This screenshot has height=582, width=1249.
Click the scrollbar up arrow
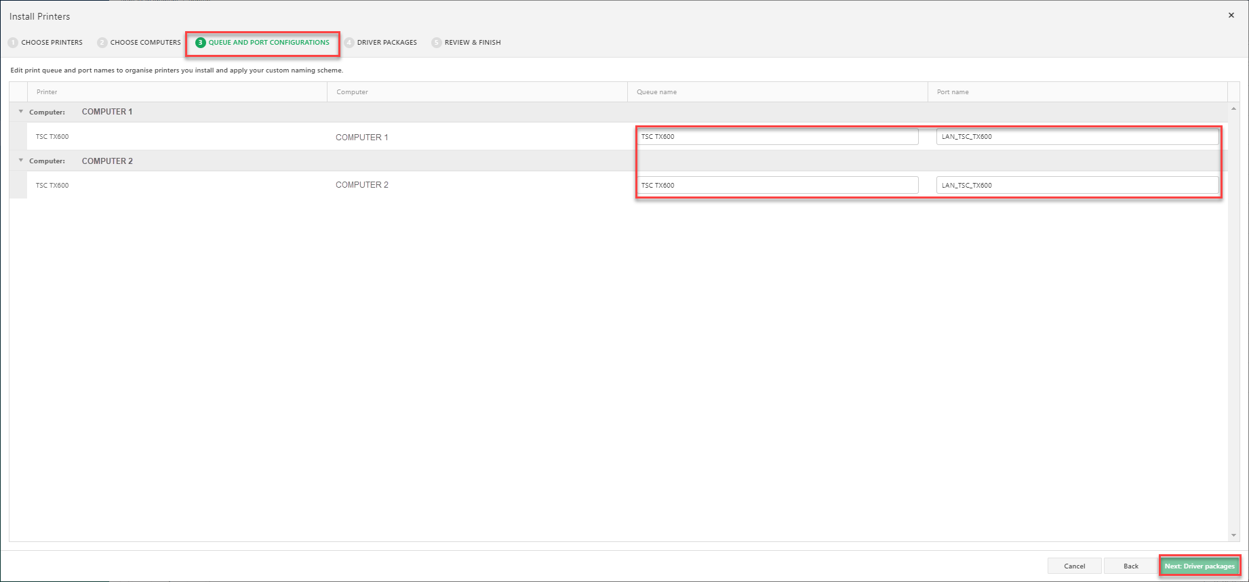(1233, 108)
